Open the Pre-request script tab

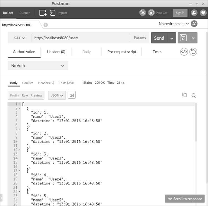tap(122, 52)
